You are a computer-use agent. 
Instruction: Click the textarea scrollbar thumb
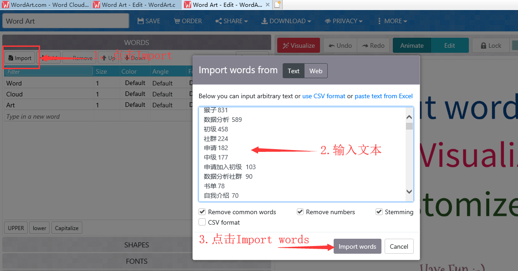click(x=409, y=126)
